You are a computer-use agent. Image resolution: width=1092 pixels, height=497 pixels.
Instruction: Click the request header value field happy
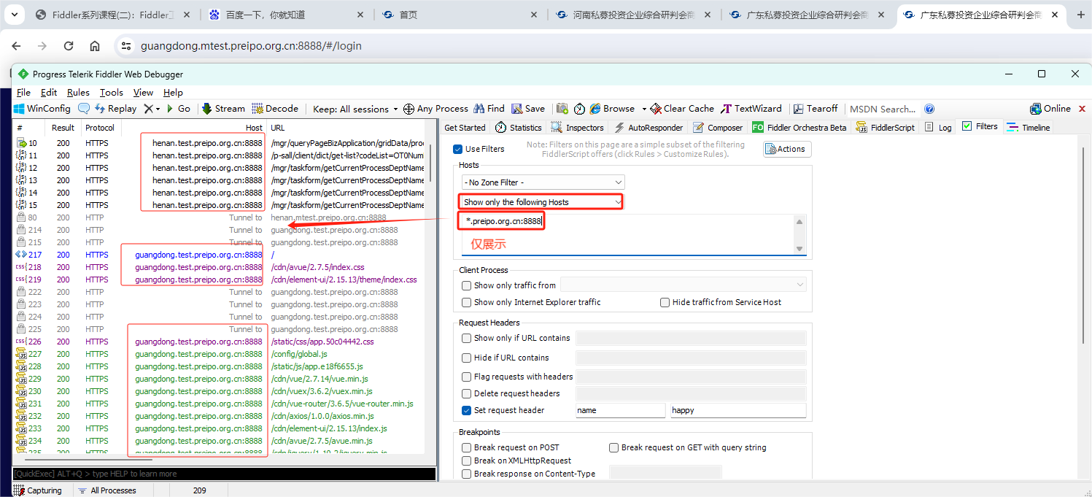point(738,410)
